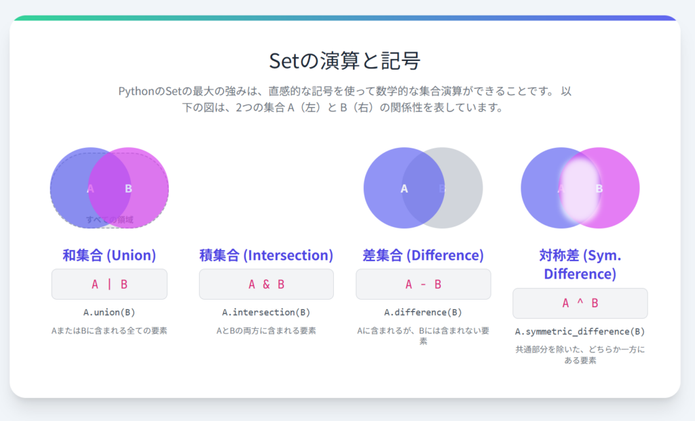695x421 pixels.
Task: Click the A.difference(B) method text
Action: tap(423, 313)
